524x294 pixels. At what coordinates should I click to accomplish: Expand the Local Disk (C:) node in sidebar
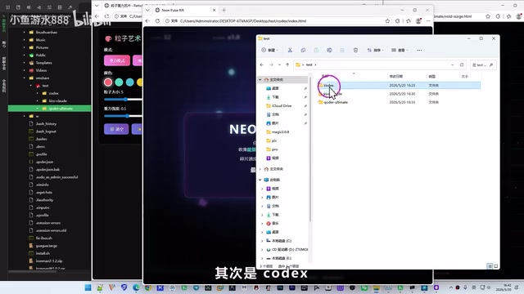(262, 241)
